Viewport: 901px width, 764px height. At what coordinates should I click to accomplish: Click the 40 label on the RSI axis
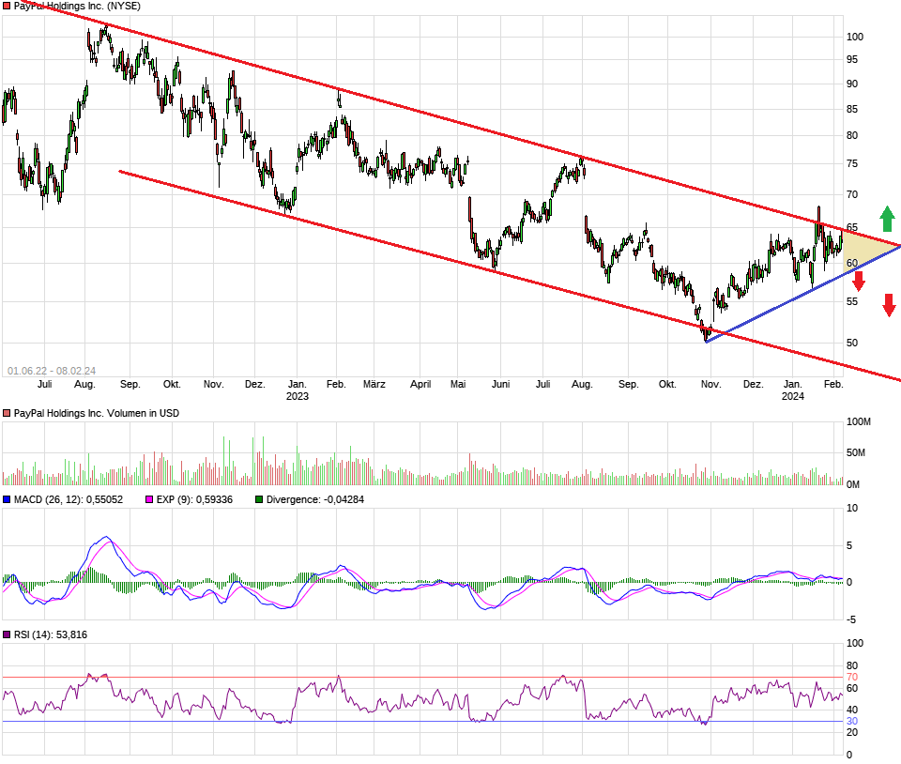(x=852, y=710)
